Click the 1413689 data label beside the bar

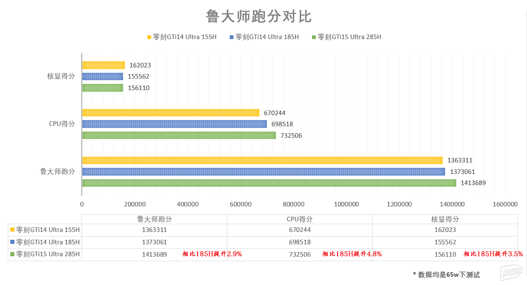click(x=473, y=183)
